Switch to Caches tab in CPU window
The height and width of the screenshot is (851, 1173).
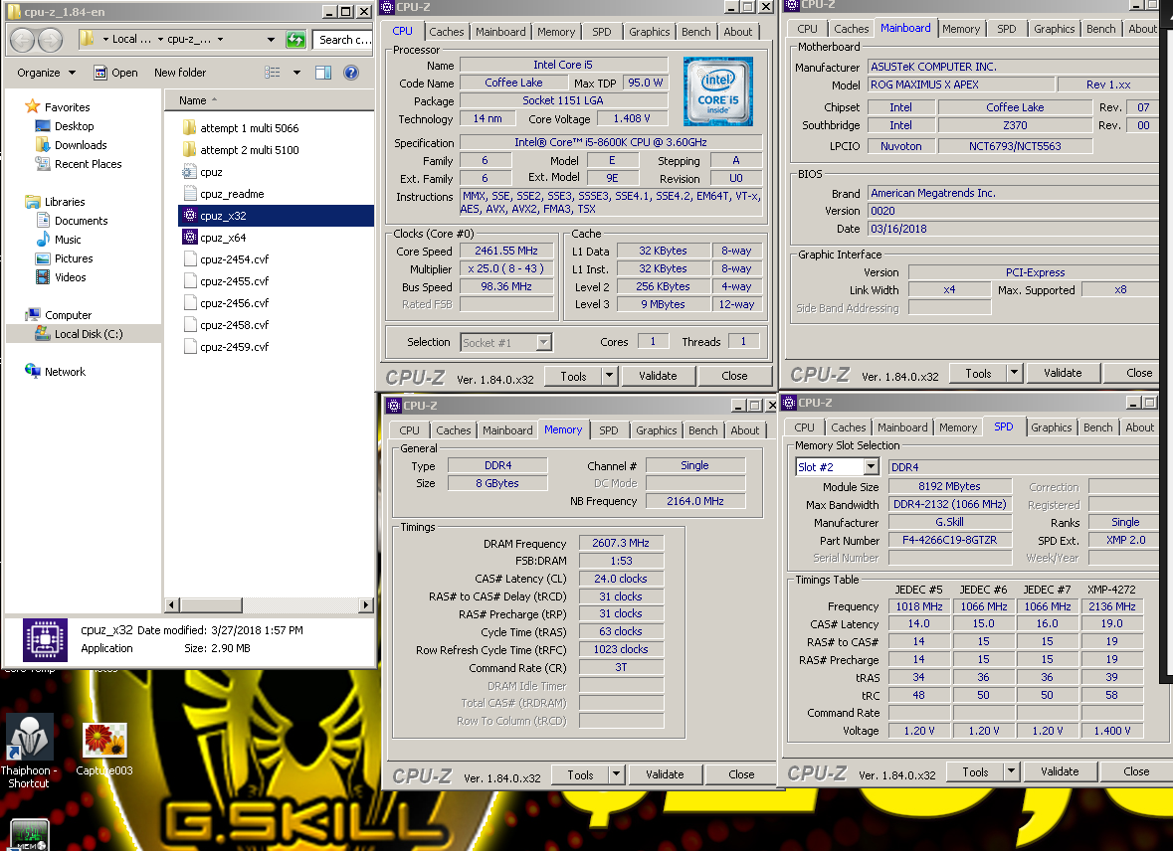point(446,32)
